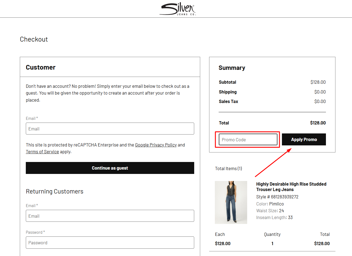352x256 pixels.
Task: Click the guest Email input field
Action: 110,129
